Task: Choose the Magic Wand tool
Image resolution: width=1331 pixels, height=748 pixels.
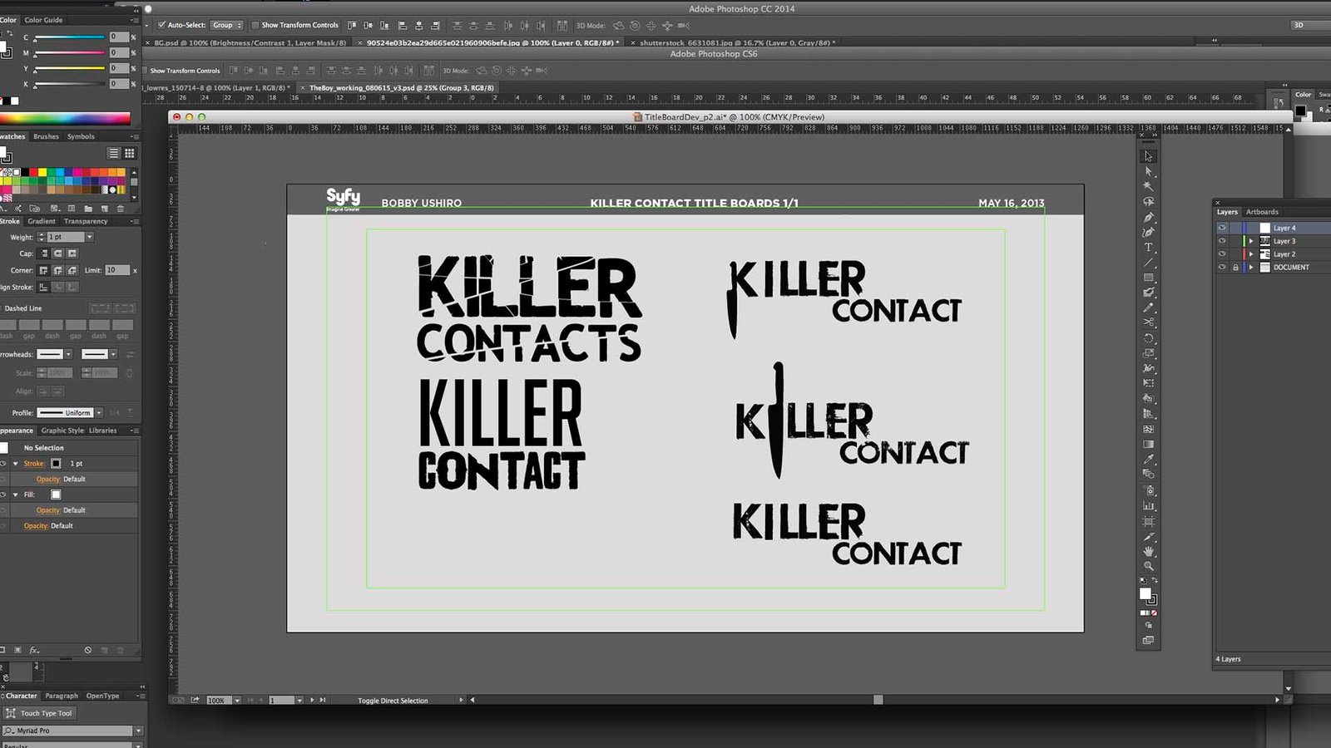Action: [1149, 186]
